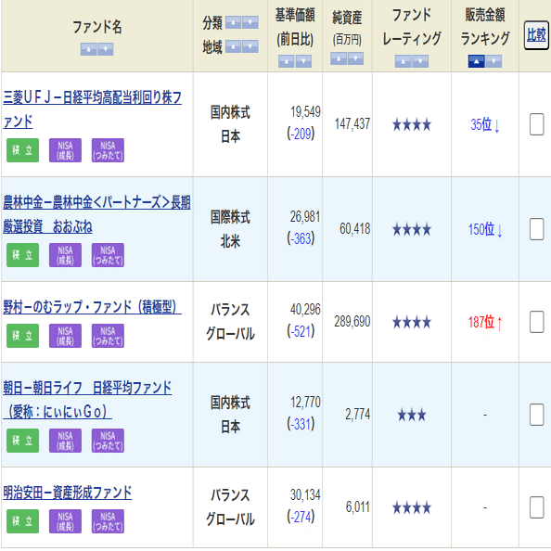Click four-star rating for 明治安田 fund
The width and height of the screenshot is (551, 551).
412,507
